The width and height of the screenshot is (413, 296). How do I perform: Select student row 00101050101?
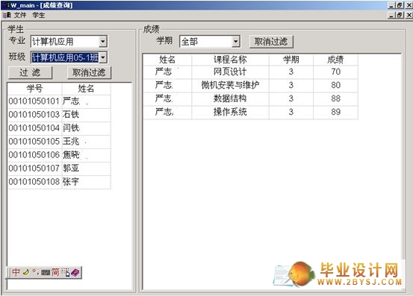pyautogui.click(x=59, y=101)
